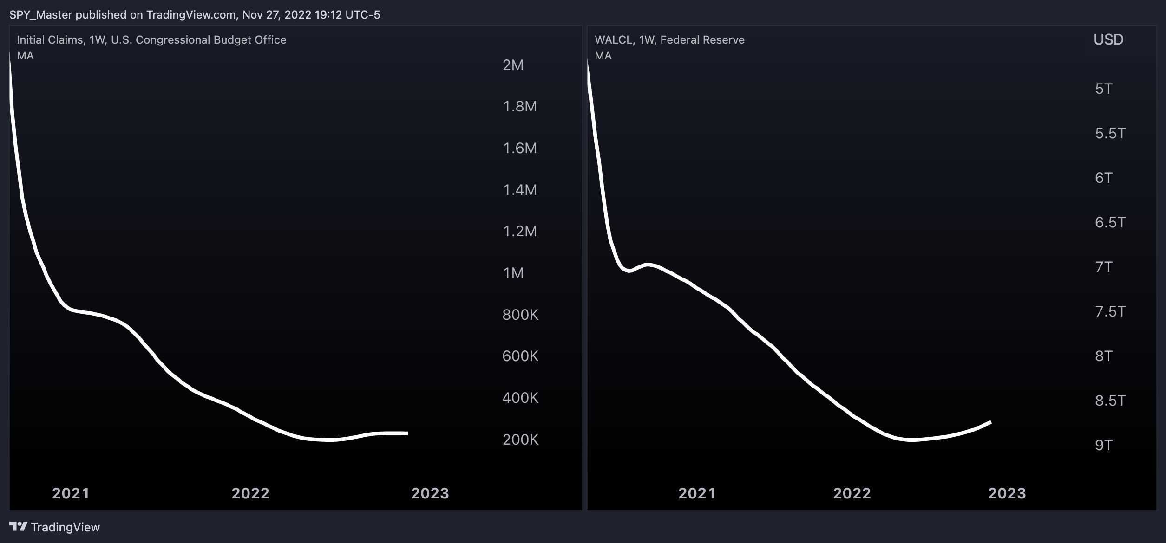Click the end of the WALCL MA line
1166x543 pixels.
pyautogui.click(x=989, y=423)
